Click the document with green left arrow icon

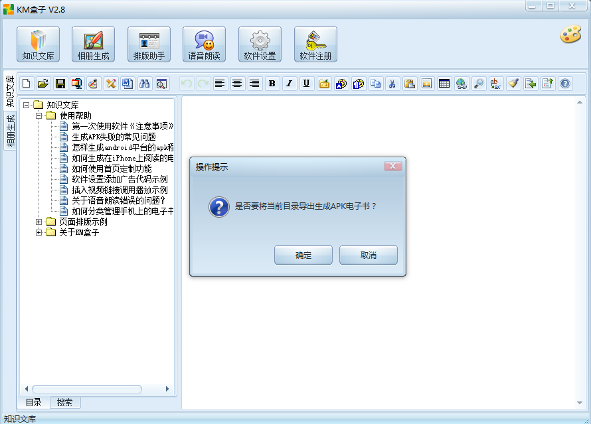531,84
